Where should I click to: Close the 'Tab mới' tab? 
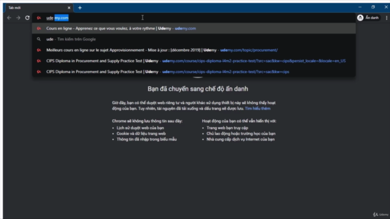pyautogui.click(x=69, y=8)
